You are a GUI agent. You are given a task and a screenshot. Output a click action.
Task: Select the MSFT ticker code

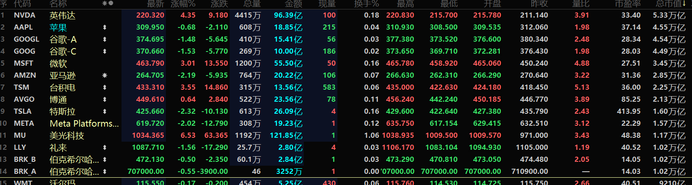click(24, 64)
